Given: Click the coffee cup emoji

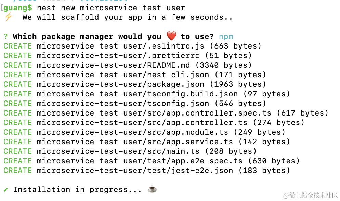Looking at the screenshot, I should pyautogui.click(x=152, y=189).
